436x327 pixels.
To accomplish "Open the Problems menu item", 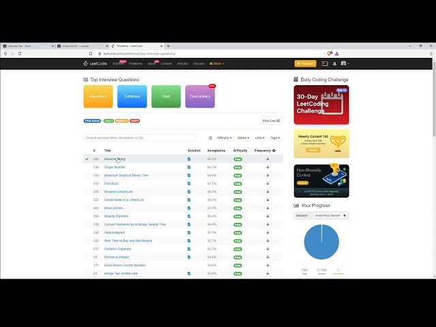I will (x=136, y=63).
